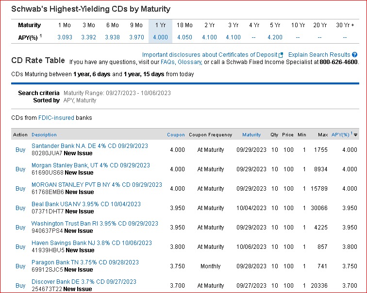Open Morgan Stanley Bank, UT 4% CD details
The image size is (367, 293).
tap(91, 165)
